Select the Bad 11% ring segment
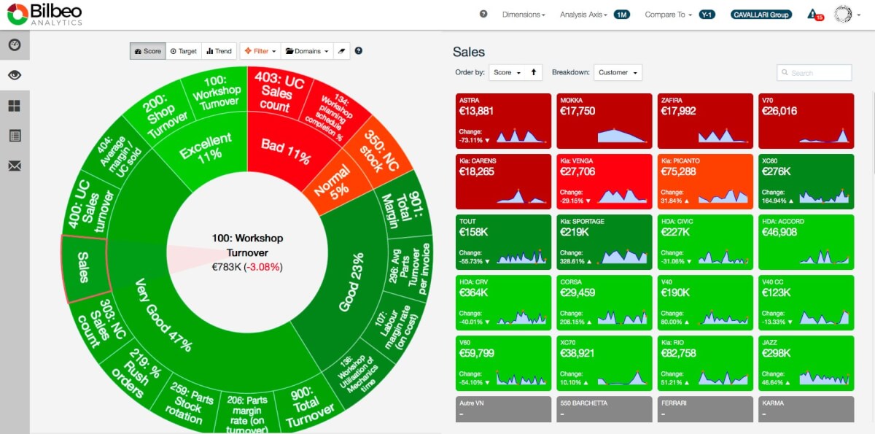Screen dimensions: 875x434 pos(285,150)
